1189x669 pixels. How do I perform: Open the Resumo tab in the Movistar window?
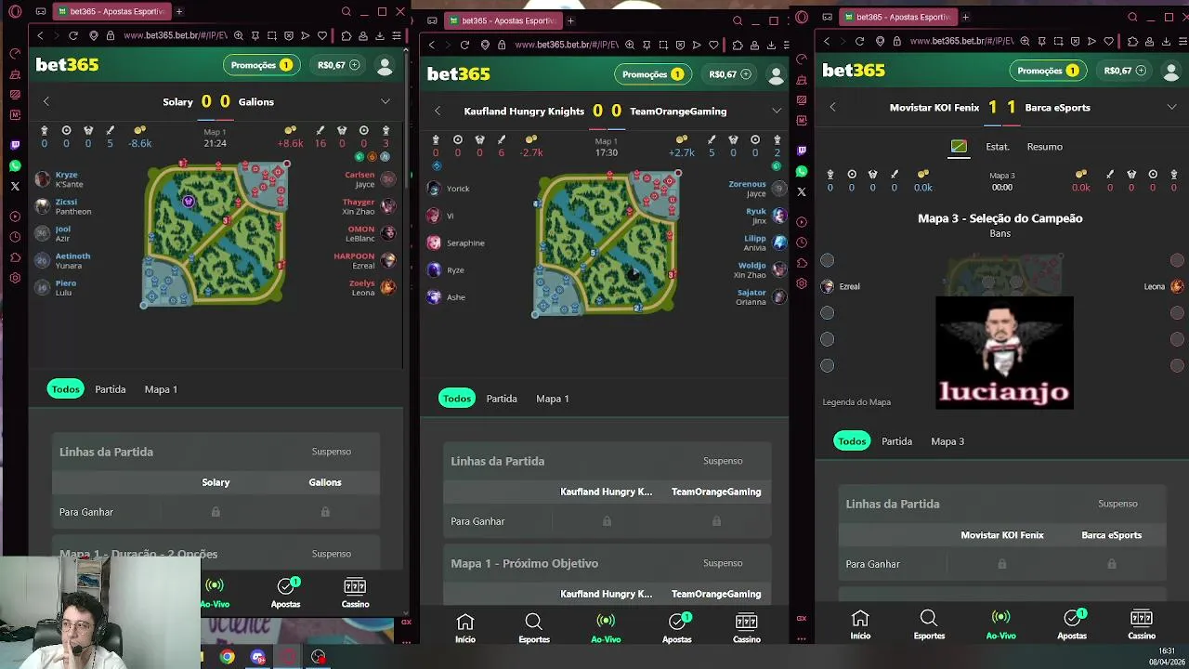(1045, 147)
